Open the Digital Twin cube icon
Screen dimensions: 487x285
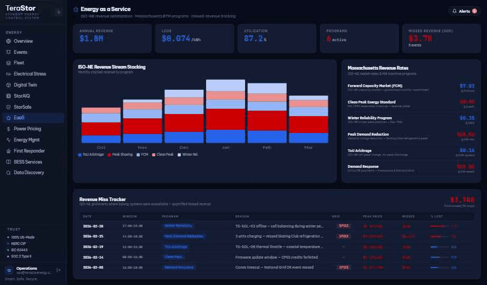(8, 85)
